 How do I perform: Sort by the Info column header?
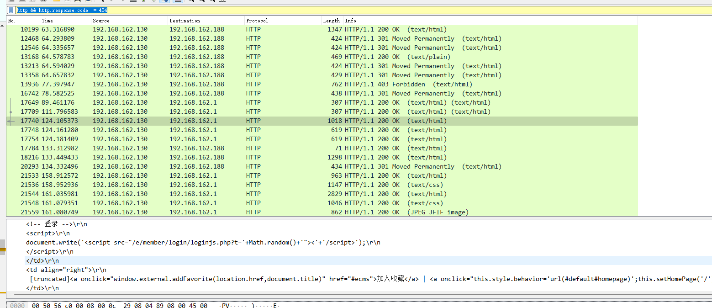click(x=490, y=21)
